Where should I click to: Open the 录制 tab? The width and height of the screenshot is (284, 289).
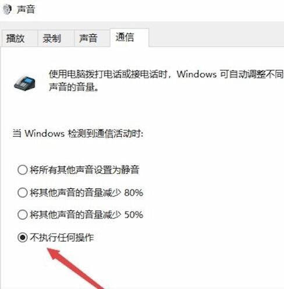(52, 38)
